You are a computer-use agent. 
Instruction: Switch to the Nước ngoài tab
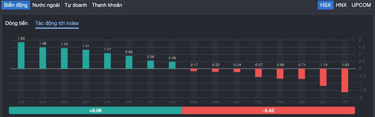(46, 5)
